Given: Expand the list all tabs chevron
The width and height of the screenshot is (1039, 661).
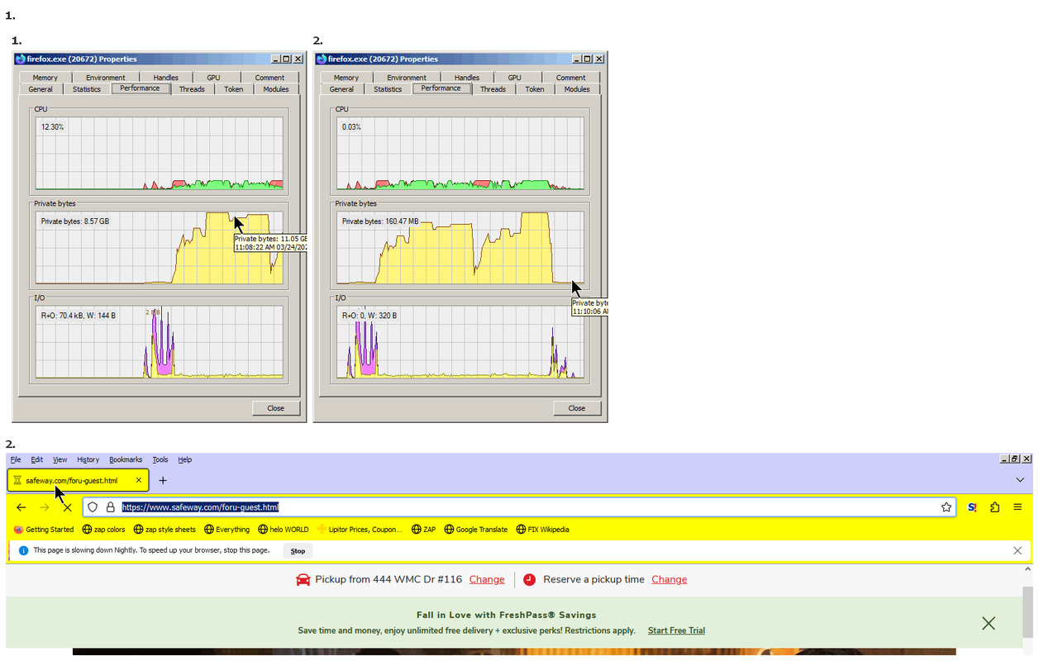Looking at the screenshot, I should click(x=1020, y=480).
